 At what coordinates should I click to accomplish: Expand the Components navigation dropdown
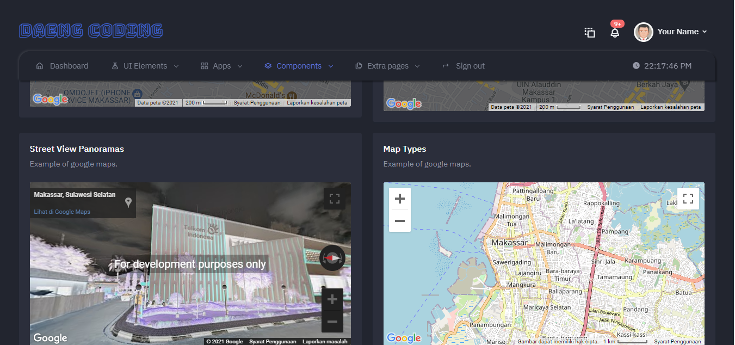pyautogui.click(x=298, y=65)
